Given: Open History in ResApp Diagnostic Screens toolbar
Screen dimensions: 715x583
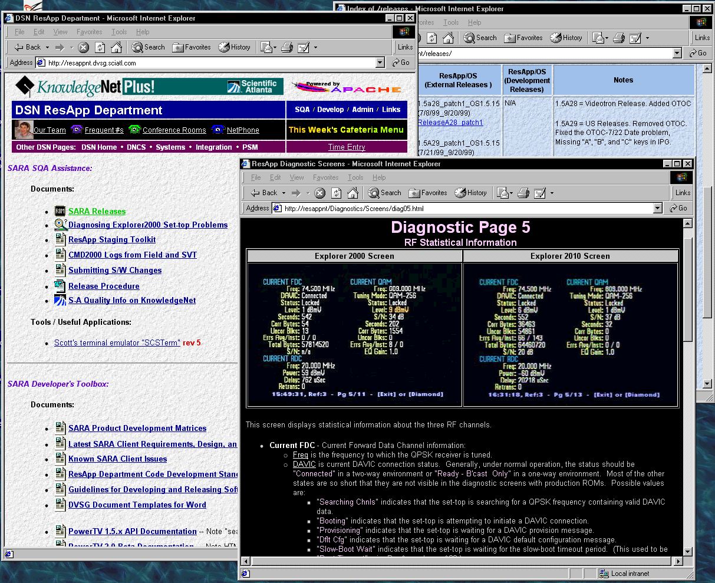Looking at the screenshot, I should (471, 193).
